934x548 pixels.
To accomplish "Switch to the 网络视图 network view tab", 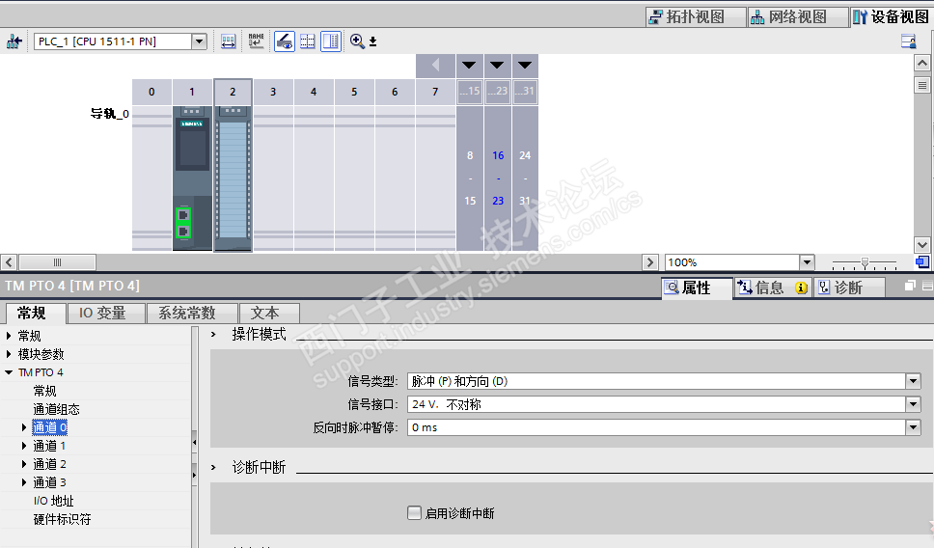I will (798, 16).
